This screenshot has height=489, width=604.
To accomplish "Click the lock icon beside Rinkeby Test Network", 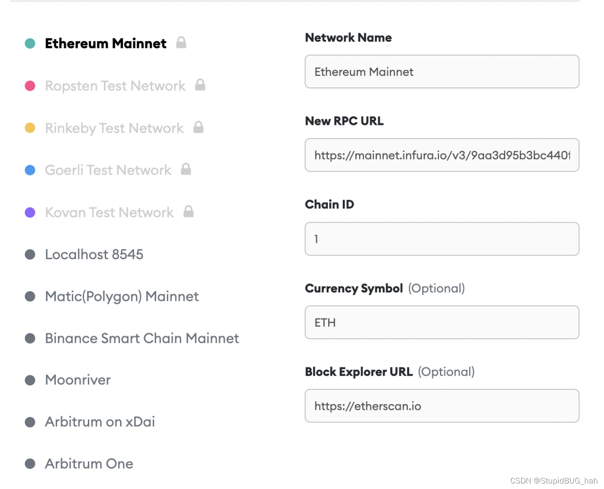I will (199, 128).
